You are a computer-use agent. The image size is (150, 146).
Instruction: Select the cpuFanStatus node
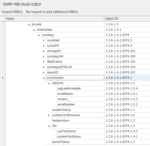click(x=80, y=131)
